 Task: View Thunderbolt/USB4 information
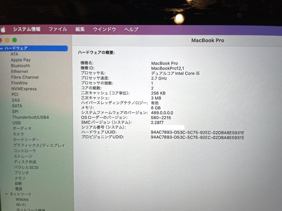31,117
